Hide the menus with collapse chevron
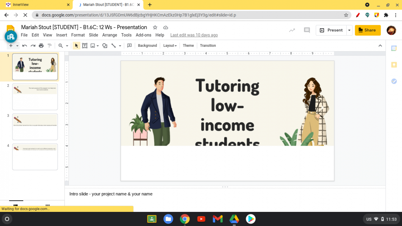The width and height of the screenshot is (402, 226). pos(380,46)
